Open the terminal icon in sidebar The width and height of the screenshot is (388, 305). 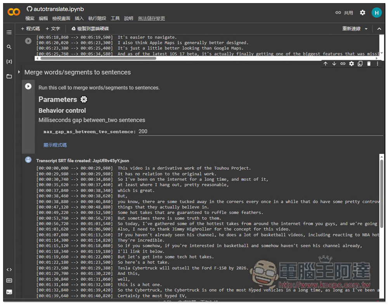click(9, 292)
